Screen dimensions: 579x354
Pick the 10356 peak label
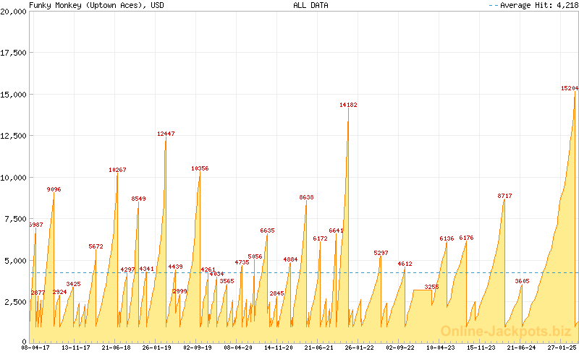[200, 168]
